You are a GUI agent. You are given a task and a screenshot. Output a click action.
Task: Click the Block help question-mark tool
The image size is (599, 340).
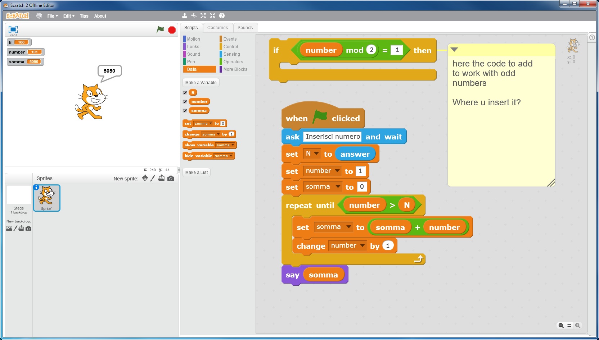222,16
